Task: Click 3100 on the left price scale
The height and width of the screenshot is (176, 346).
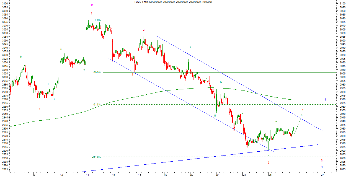Action: tap(4, 4)
